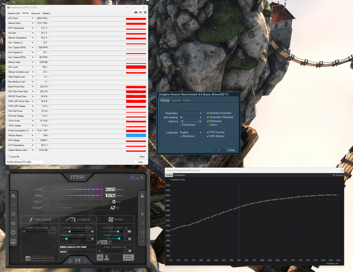Click OC Scanner in curve editor window
This screenshot has width=353, height=272.
pos(338,175)
